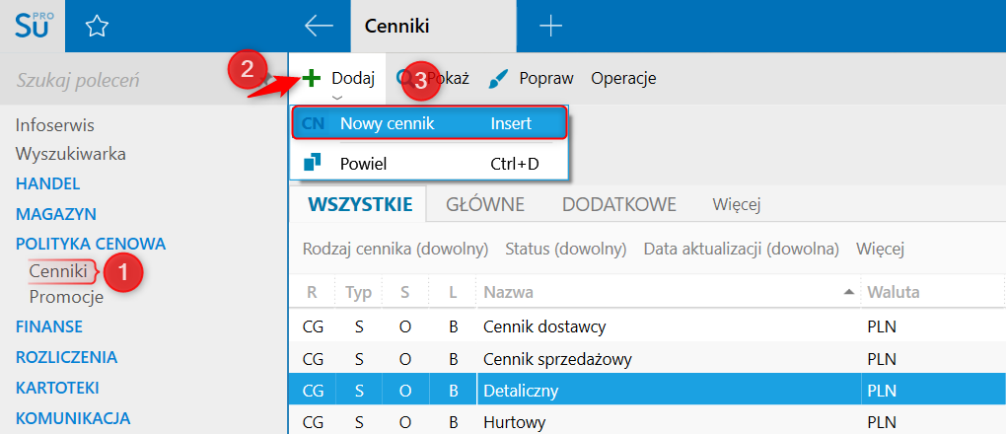Click the Subiekt PRO logo icon
This screenshot has height=434, width=1006.
[x=32, y=26]
